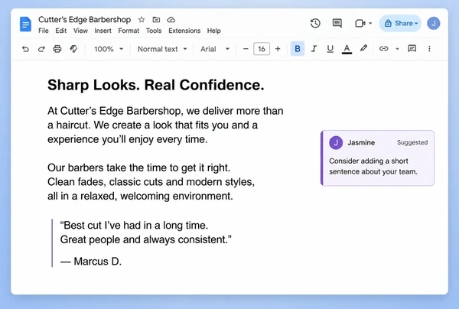The image size is (459, 309).
Task: Click the line Our barbers take the time
Action: pyautogui.click(x=138, y=168)
